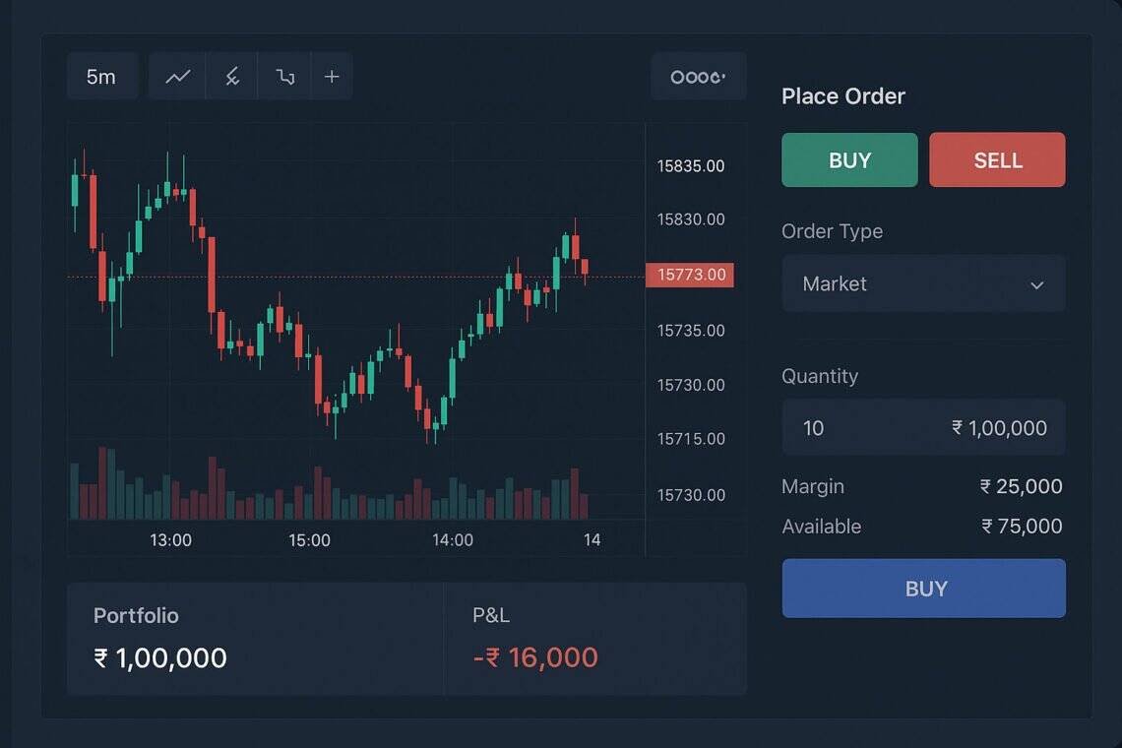This screenshot has width=1122, height=748.
Task: Click the 15835.00 price axis label
Action: pos(690,166)
